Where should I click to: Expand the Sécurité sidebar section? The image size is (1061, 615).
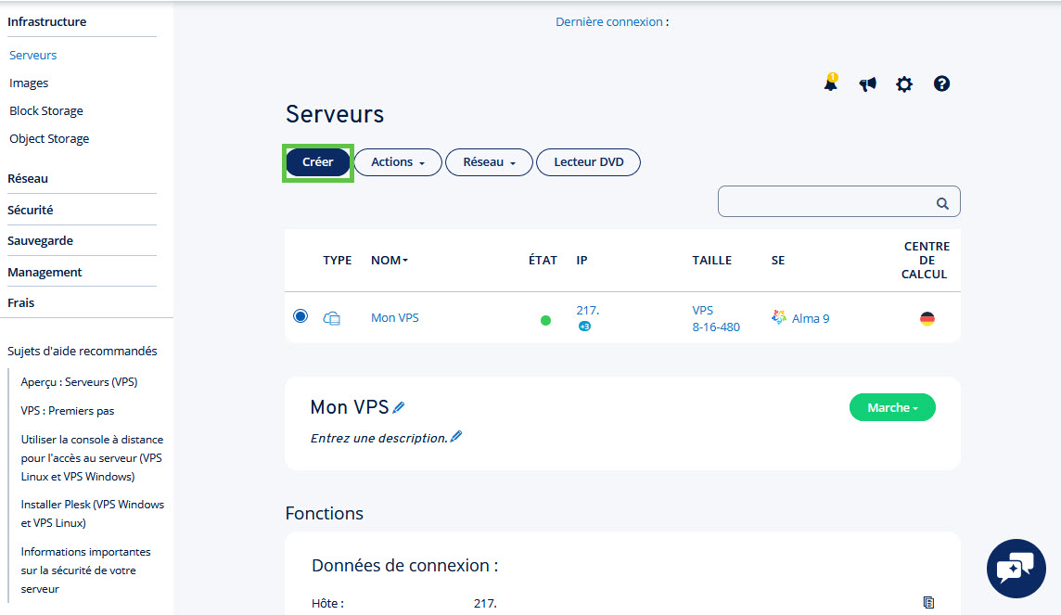coord(31,210)
